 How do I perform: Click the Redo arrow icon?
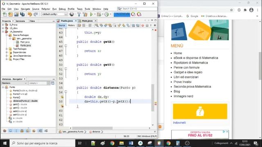pyautogui.click(x=36, y=14)
